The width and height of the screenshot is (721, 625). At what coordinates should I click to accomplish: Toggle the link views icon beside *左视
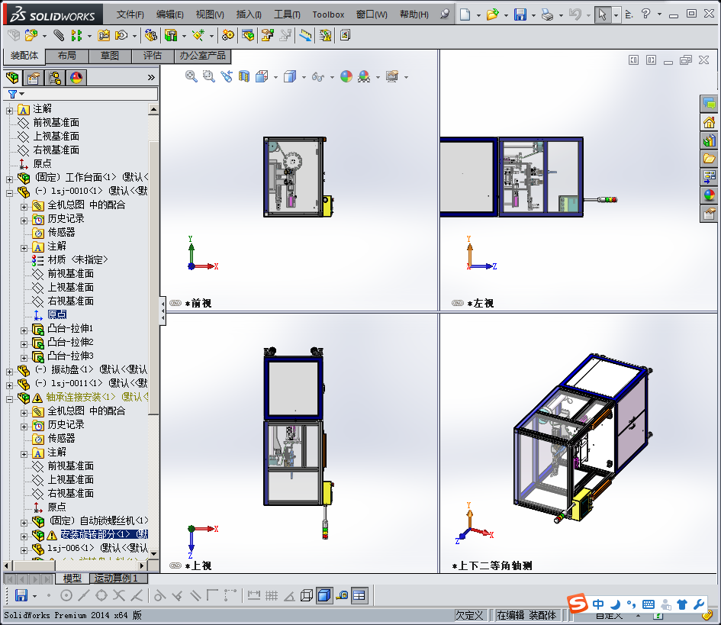458,303
